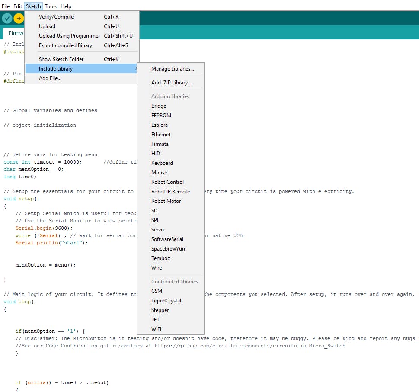The height and width of the screenshot is (392, 419).
Task: Open Manage Libraries...
Action: click(173, 69)
